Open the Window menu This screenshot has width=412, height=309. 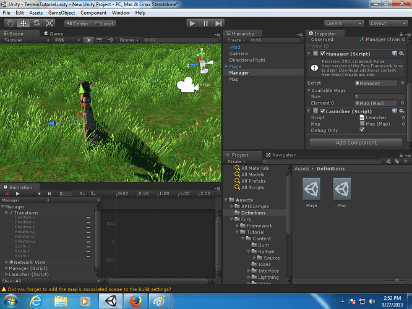coord(121,13)
